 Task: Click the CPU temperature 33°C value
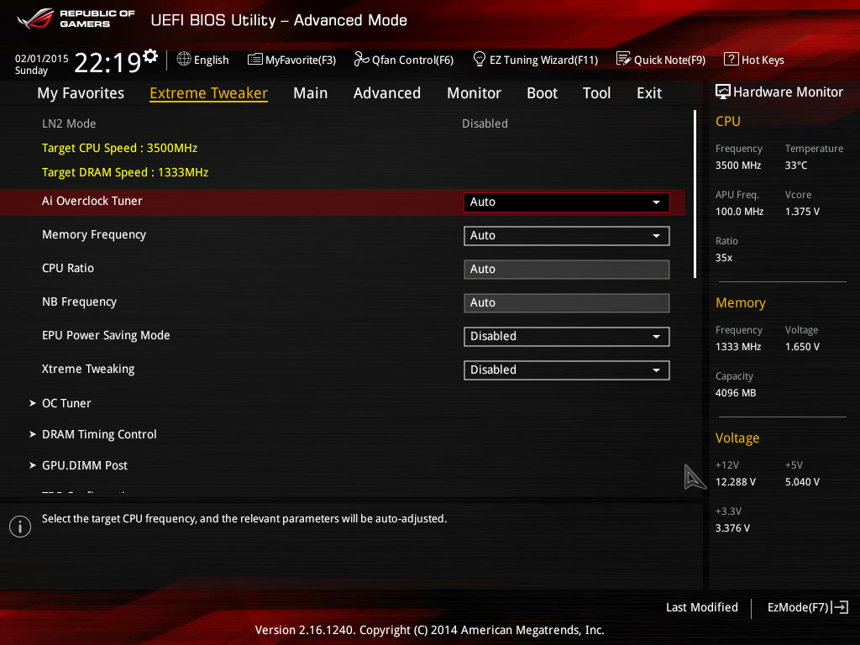click(796, 165)
